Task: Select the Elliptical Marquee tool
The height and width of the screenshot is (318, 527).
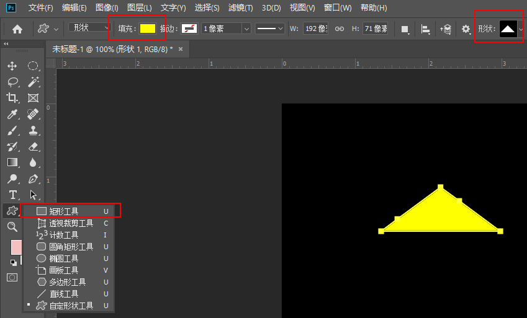Action: coord(33,66)
